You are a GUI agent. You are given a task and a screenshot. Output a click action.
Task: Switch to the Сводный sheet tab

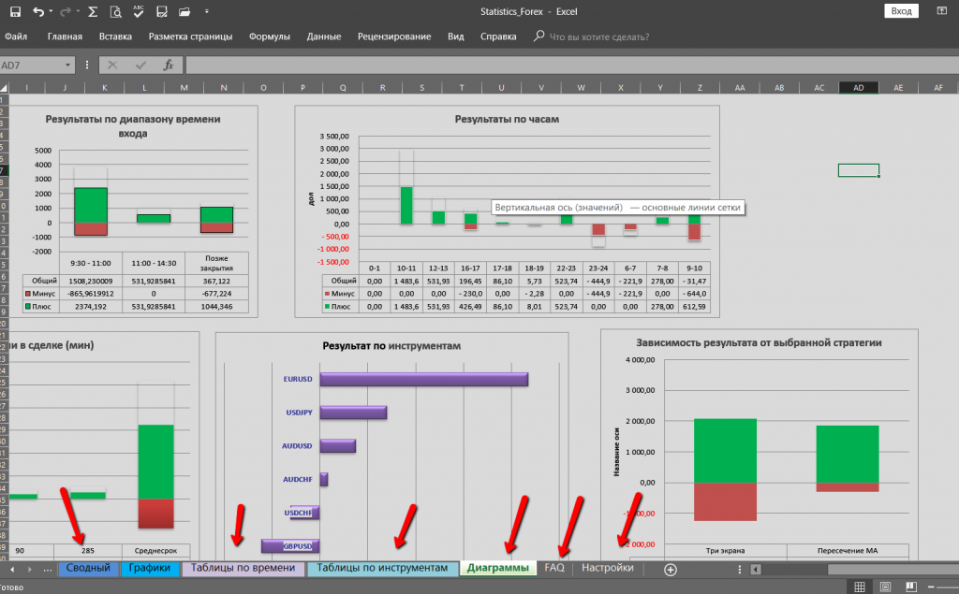point(88,568)
